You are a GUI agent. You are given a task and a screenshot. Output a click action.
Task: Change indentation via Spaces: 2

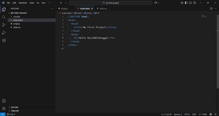178,114
